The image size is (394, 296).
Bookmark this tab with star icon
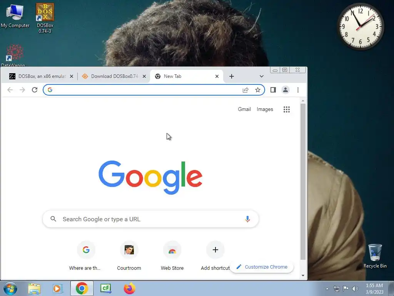(x=258, y=90)
